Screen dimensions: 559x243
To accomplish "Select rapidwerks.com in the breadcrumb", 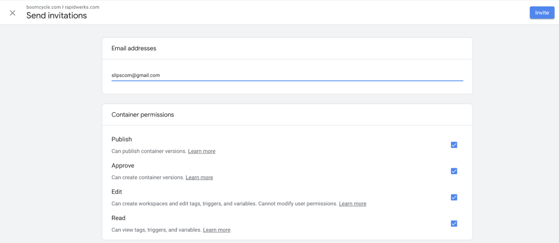I will point(82,7).
